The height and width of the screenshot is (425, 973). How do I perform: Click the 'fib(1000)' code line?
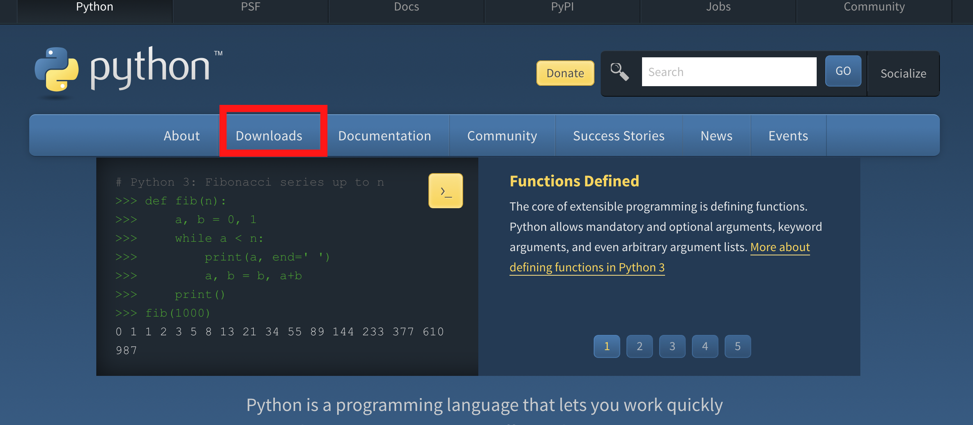click(163, 313)
